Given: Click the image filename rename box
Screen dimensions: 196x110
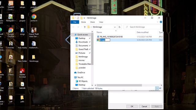Looking at the screenshot, I should coord(105,40).
